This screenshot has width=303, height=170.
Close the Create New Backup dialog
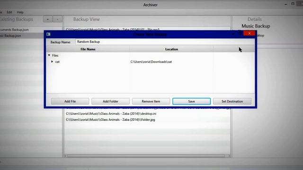pyautogui.click(x=250, y=34)
